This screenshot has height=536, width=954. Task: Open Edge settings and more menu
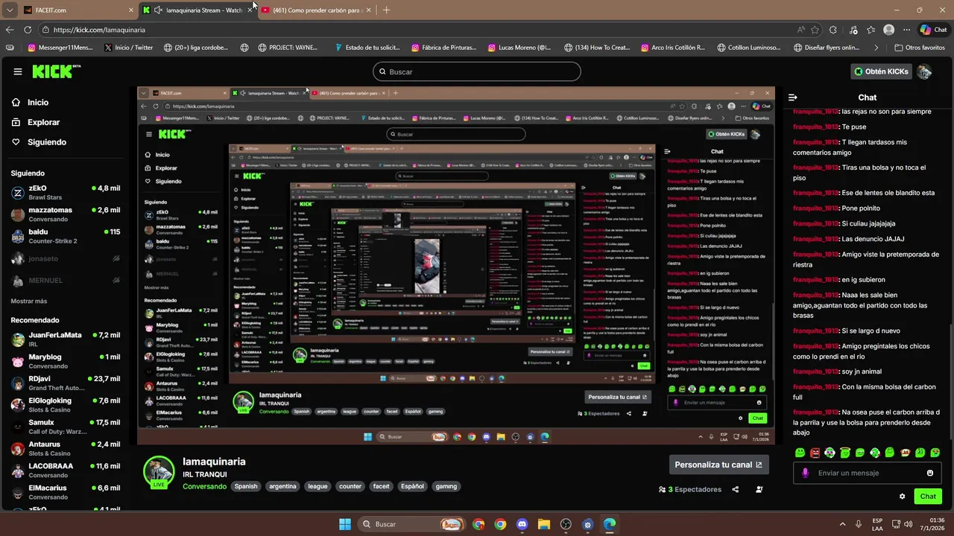click(906, 30)
